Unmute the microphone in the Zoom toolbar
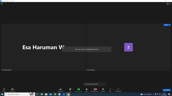172x96 pixels. [x=4, y=90]
